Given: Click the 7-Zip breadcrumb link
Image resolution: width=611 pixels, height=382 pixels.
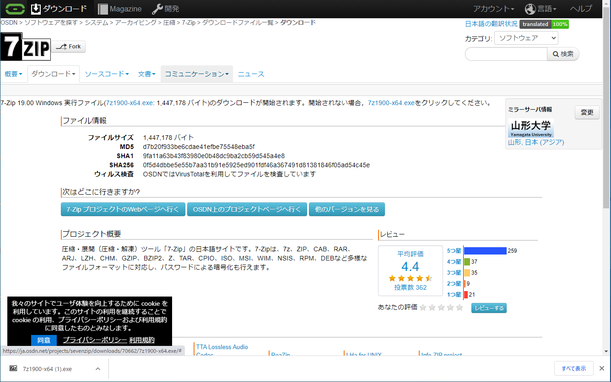Looking at the screenshot, I should [189, 22].
